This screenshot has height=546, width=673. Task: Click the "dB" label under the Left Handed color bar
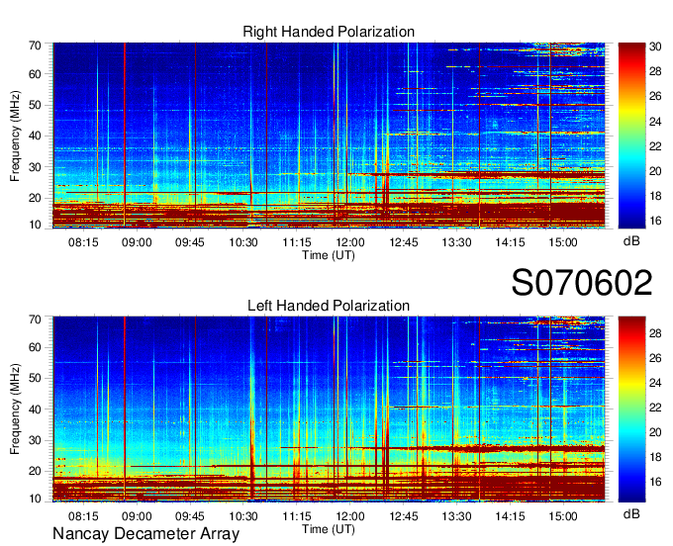click(x=631, y=513)
